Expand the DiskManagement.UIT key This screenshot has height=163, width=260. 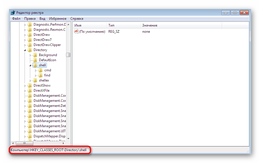click(x=25, y=131)
